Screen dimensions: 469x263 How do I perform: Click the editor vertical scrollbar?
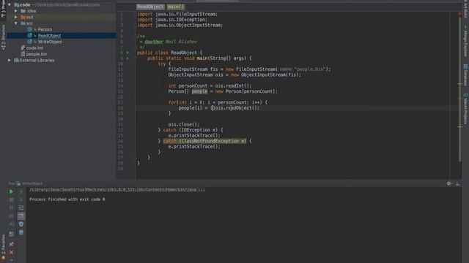pos(460,89)
